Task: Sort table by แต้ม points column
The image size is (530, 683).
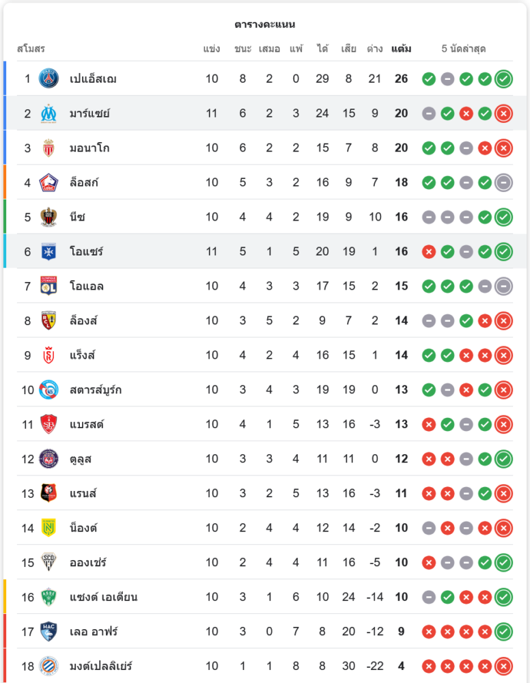Action: pos(401,49)
